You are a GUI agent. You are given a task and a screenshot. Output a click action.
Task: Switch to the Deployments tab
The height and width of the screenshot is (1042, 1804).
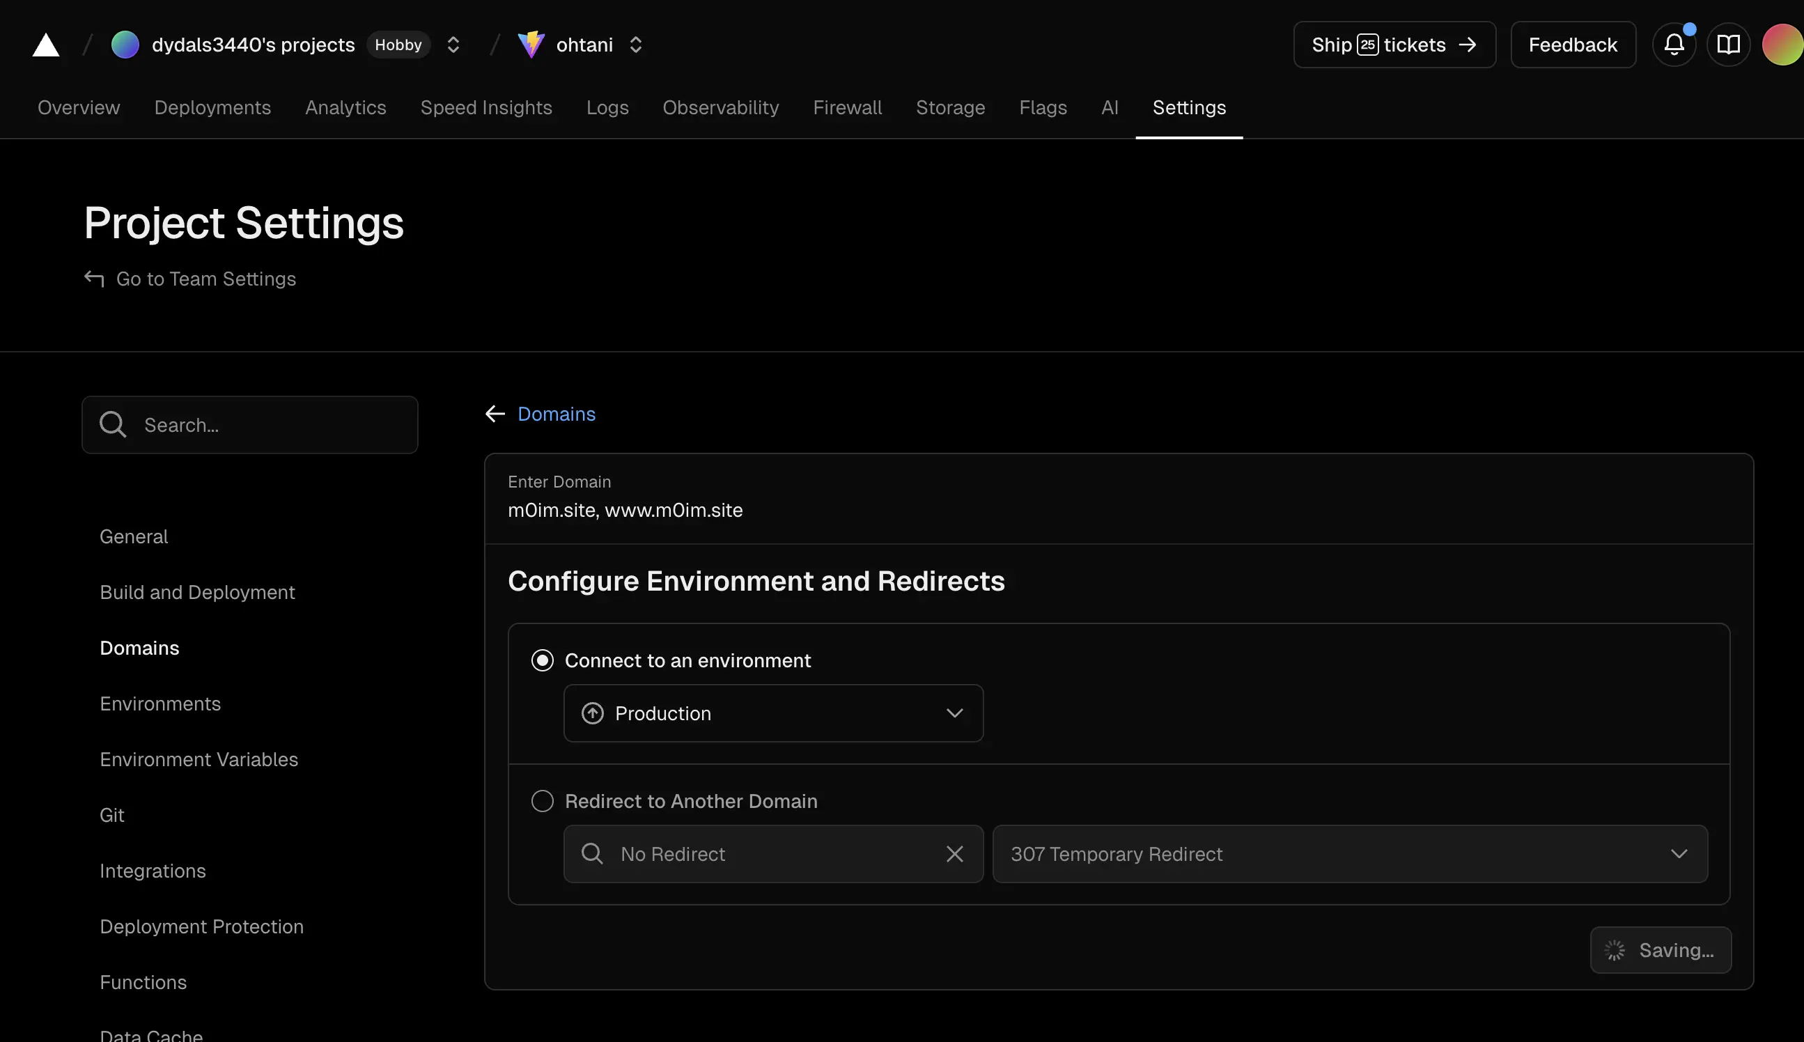click(212, 107)
